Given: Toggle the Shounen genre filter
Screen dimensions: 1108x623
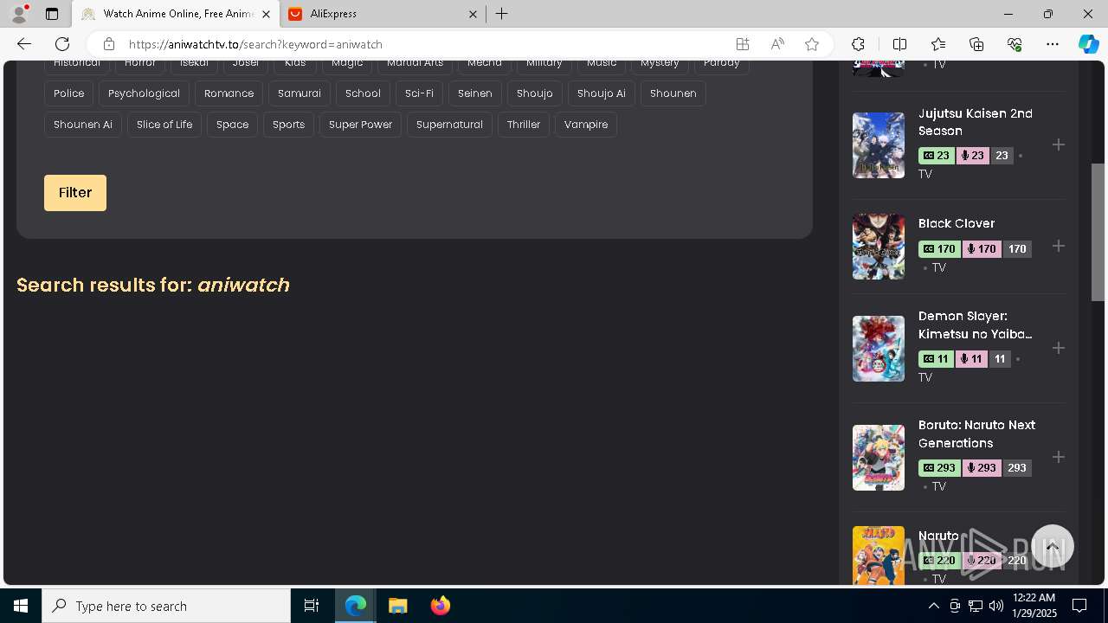Looking at the screenshot, I should point(673,93).
